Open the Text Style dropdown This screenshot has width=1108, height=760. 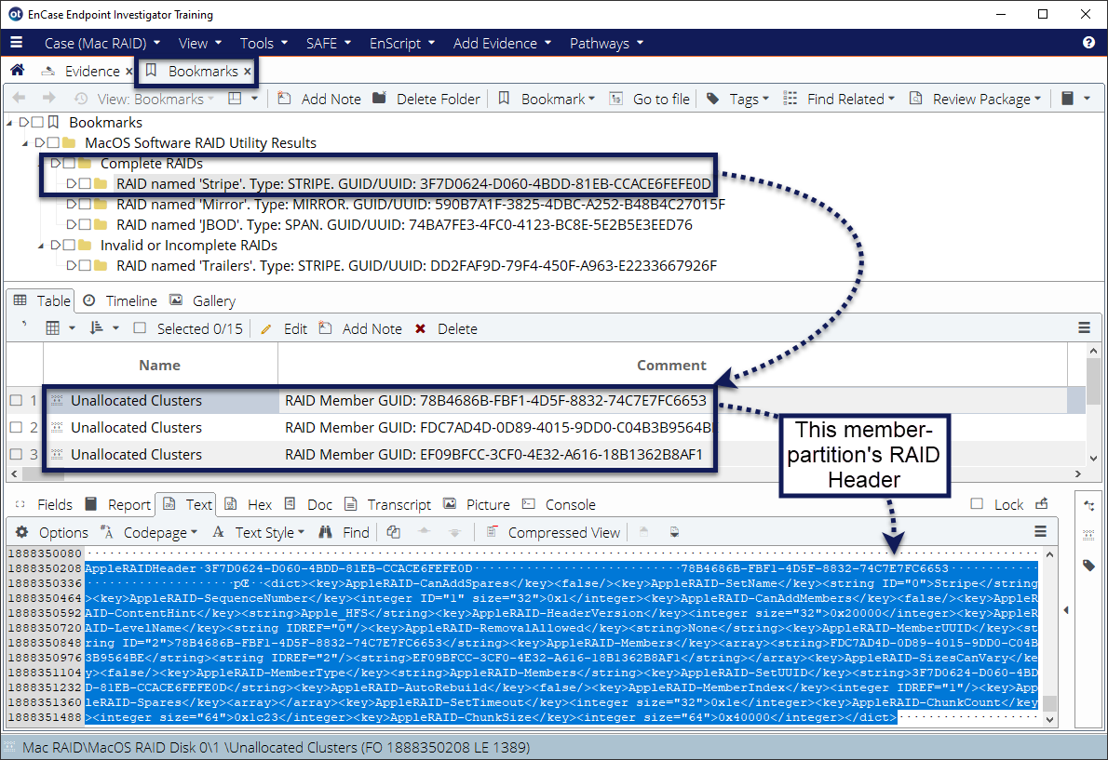click(x=270, y=532)
